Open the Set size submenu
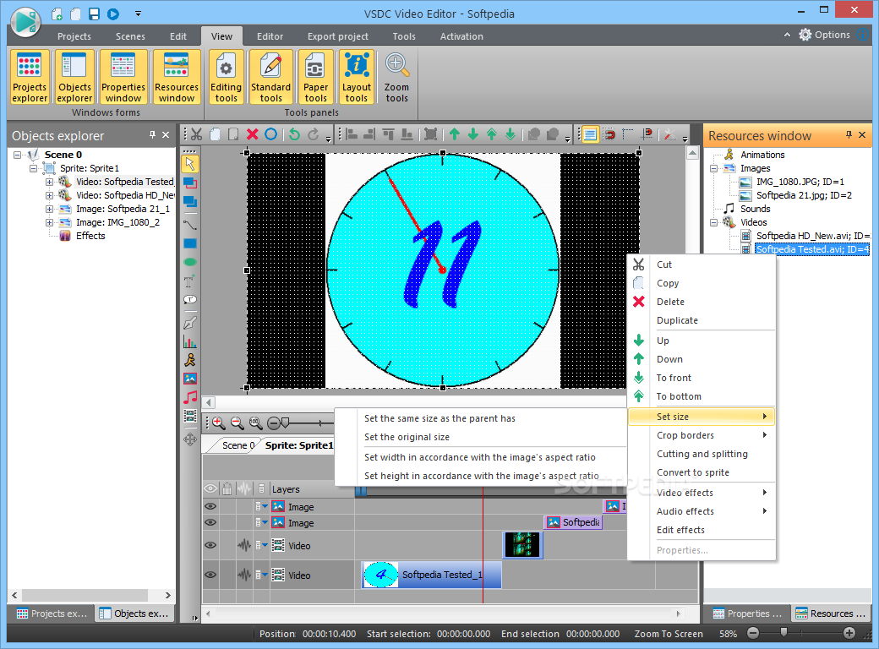Image resolution: width=879 pixels, height=649 pixels. pos(702,417)
